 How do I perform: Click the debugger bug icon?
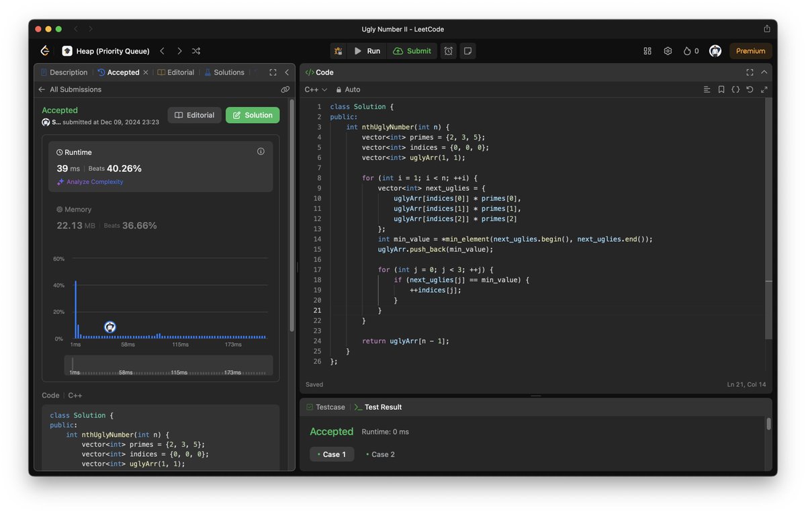[x=338, y=51]
